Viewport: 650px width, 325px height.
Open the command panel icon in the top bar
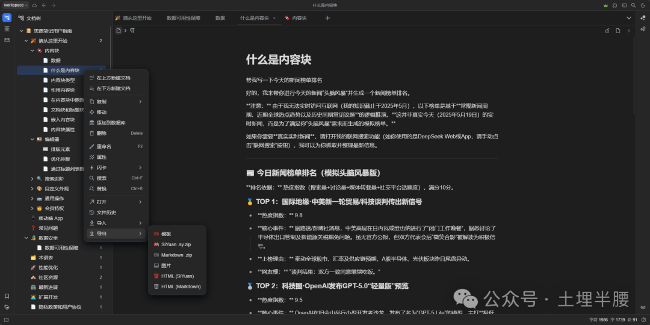[x=624, y=5]
